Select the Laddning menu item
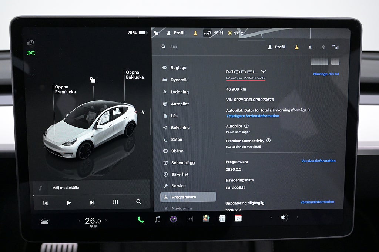This screenshot has height=252, width=379. (180, 92)
